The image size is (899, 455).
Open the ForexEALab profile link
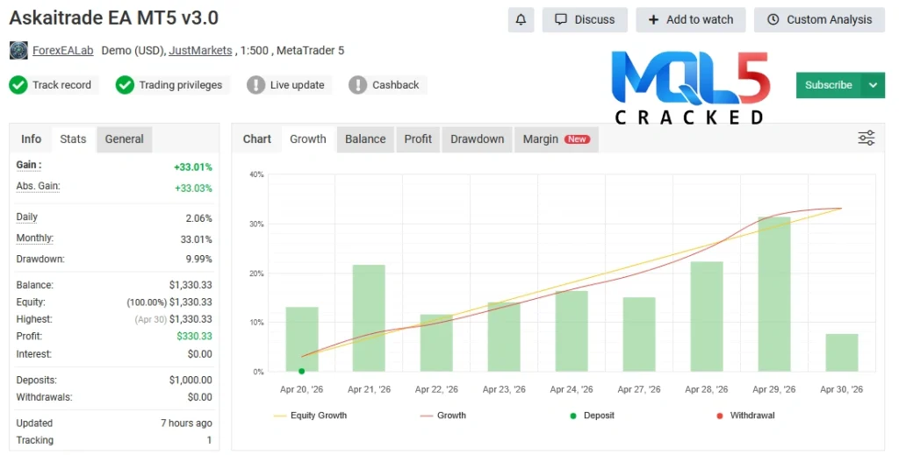pyautogui.click(x=62, y=50)
